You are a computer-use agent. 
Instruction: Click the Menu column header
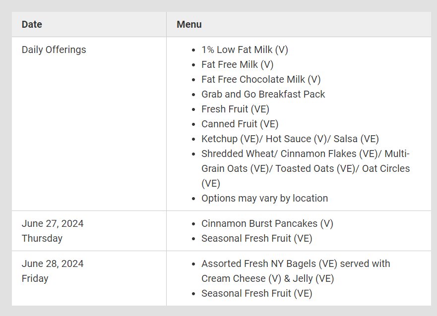click(x=189, y=24)
